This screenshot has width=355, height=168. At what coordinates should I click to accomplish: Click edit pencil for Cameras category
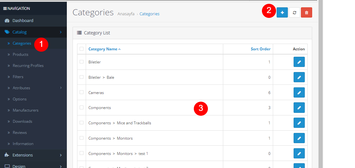299,92
